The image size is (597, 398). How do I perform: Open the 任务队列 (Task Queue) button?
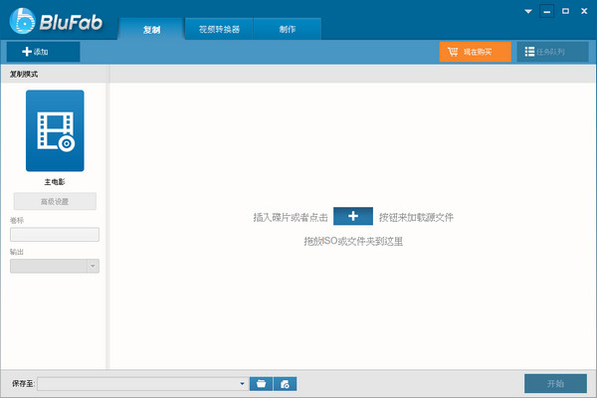(552, 52)
